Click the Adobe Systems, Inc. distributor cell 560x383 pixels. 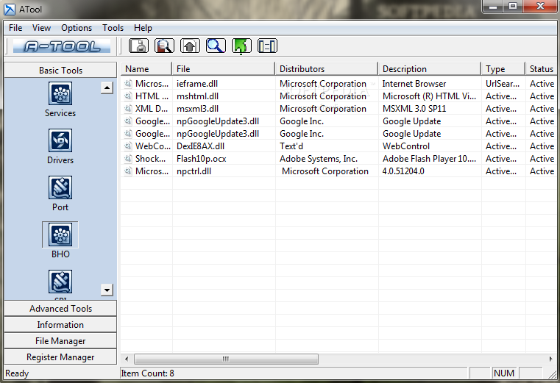click(319, 159)
